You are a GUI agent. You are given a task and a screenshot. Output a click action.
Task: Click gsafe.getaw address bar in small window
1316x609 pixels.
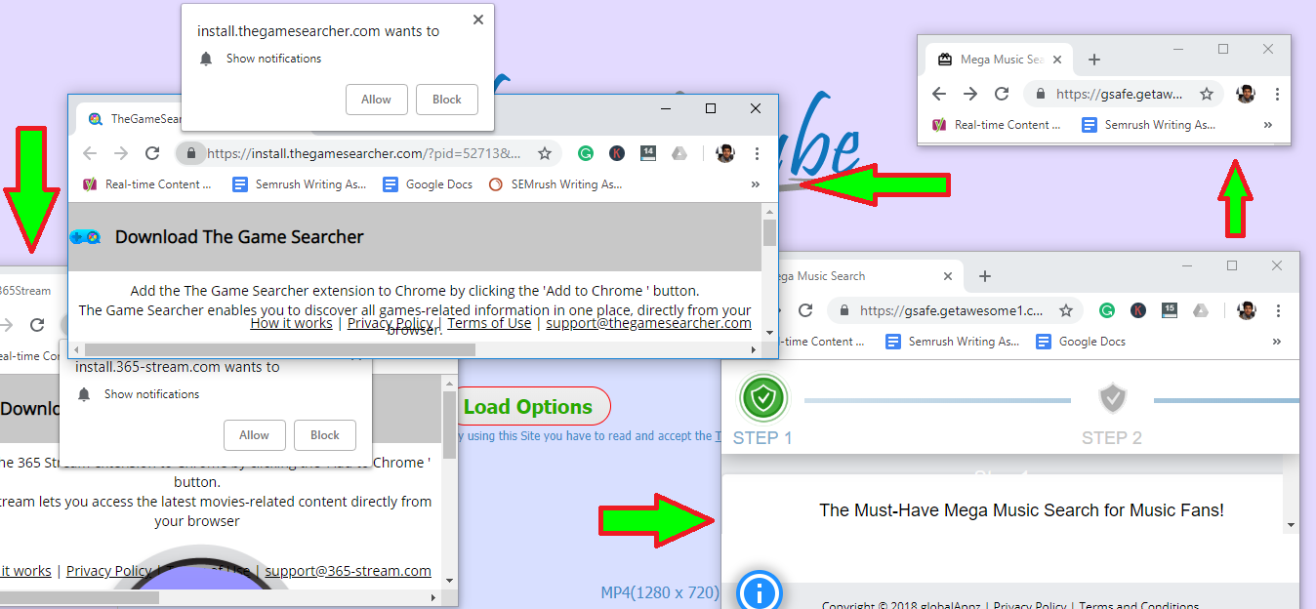[1123, 94]
